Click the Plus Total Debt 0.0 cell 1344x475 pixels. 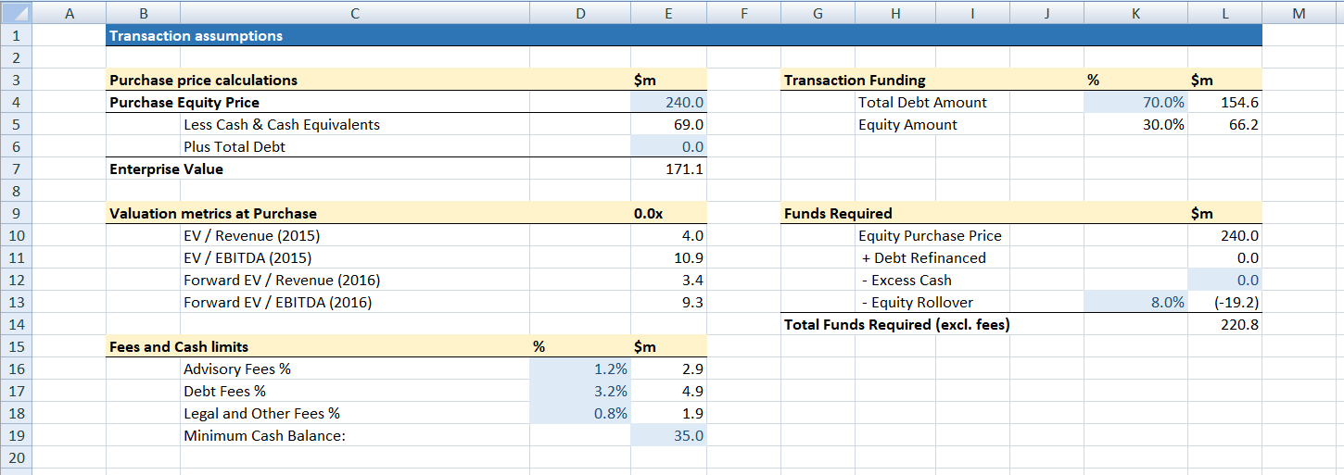[668, 147]
